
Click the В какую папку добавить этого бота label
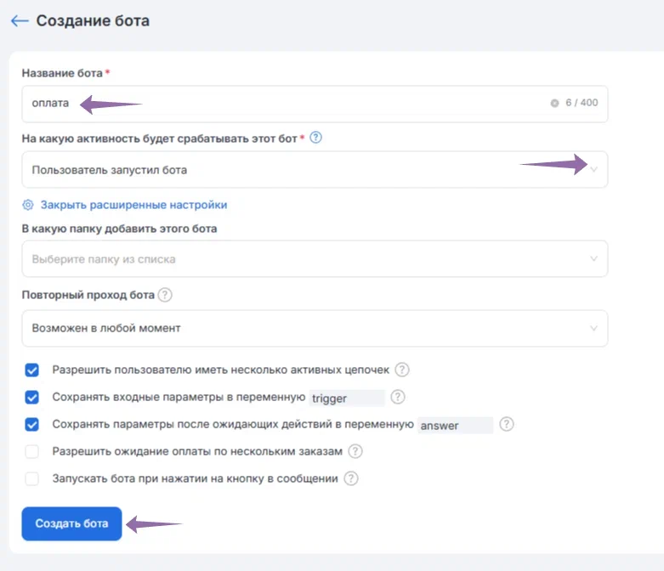pos(119,229)
